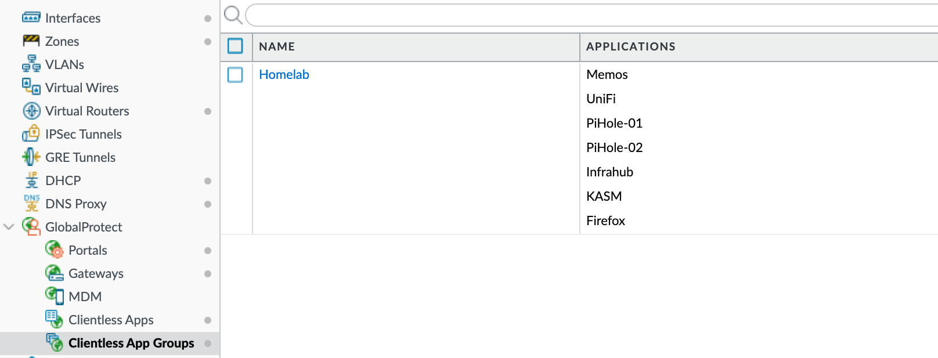Screen dimensions: 938x358
Task: Click the GlobalProtect globe icon
Action: point(31,226)
